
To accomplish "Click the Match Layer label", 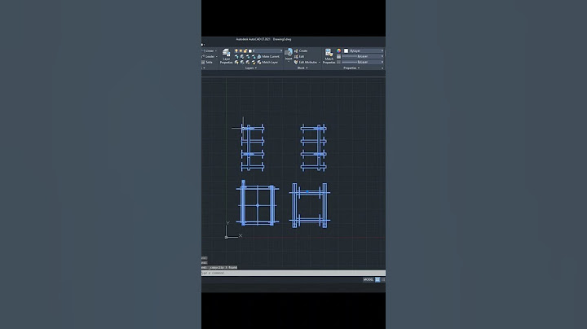I will [270, 62].
